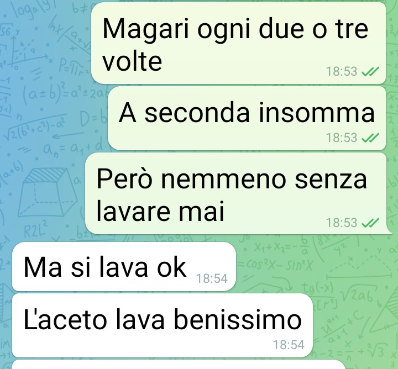The image size is (398, 369).
Task: Tap the 18:54 timestamp beside 'Ma si lava ok'
Action: pos(212,279)
